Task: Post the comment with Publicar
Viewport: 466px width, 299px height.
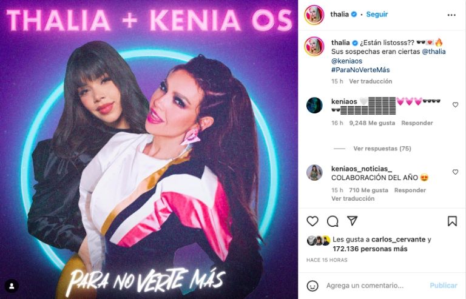Action: (443, 286)
